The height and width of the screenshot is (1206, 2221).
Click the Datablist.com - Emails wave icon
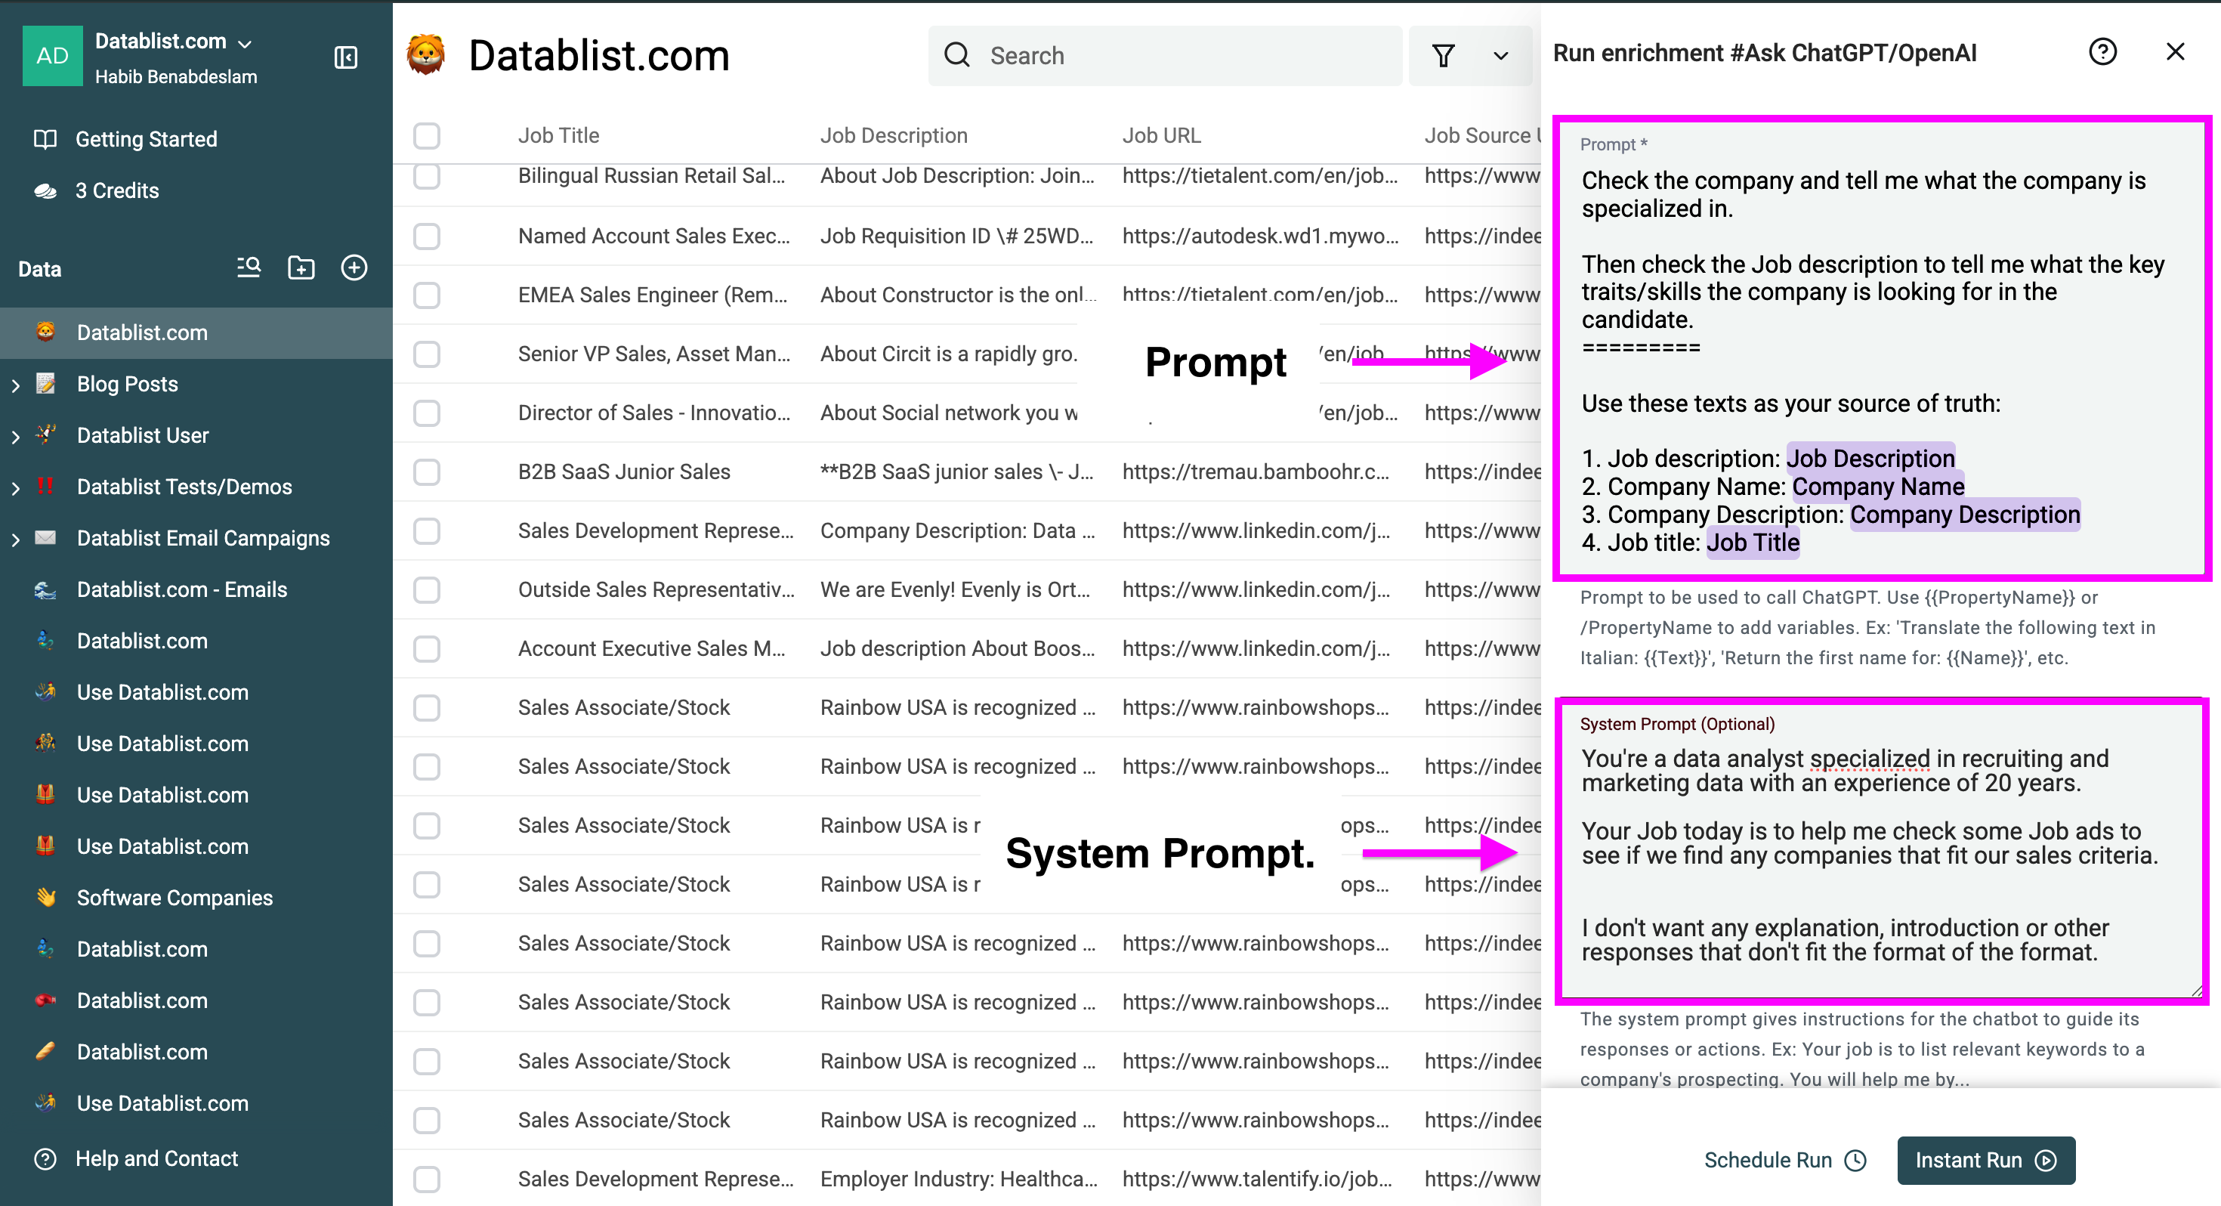45,589
